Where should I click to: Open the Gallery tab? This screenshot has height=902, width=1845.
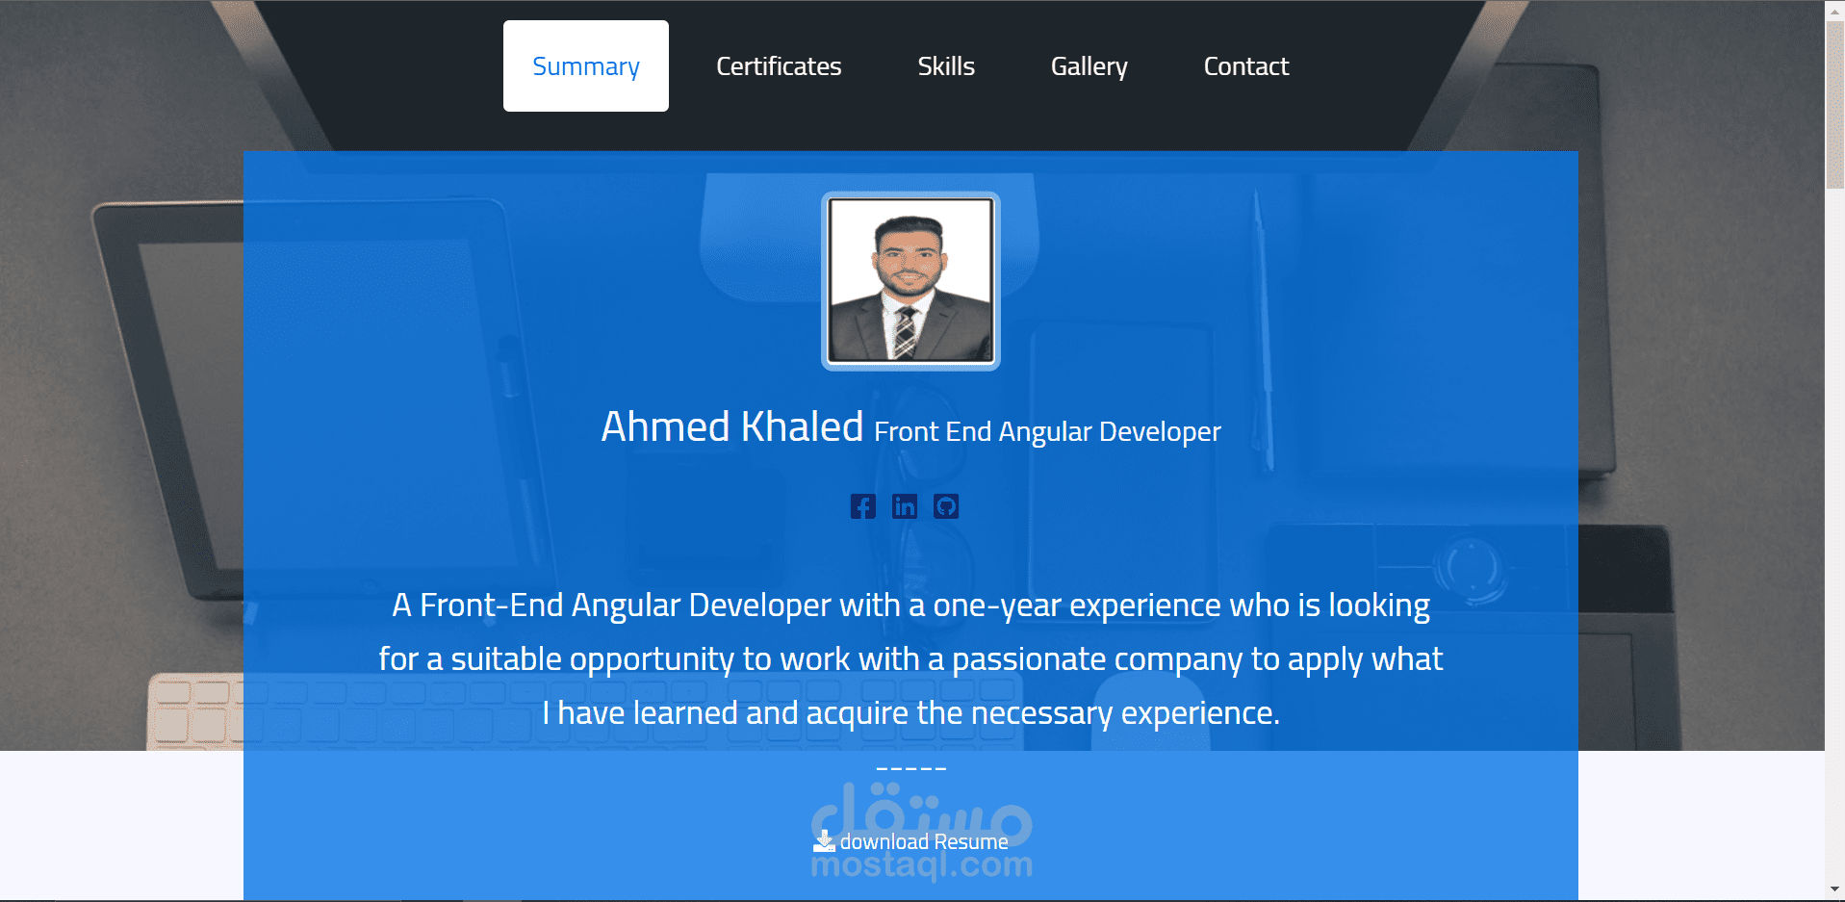(1089, 66)
